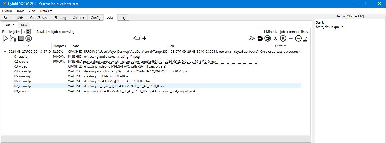
Task: Click the Zzz sleep icon
Action: (252, 38)
